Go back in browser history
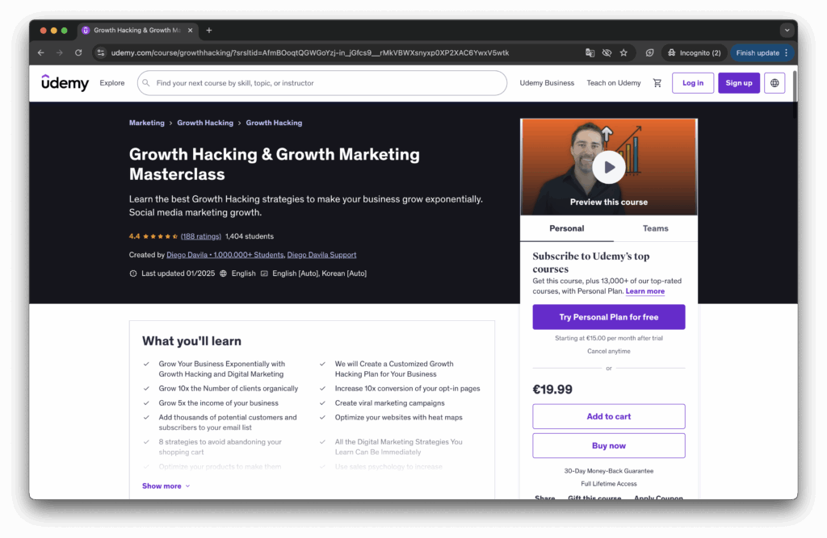The width and height of the screenshot is (827, 538). 41,52
